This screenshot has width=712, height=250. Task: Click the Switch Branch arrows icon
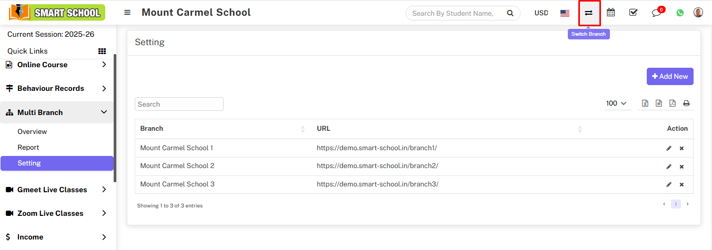click(x=589, y=13)
